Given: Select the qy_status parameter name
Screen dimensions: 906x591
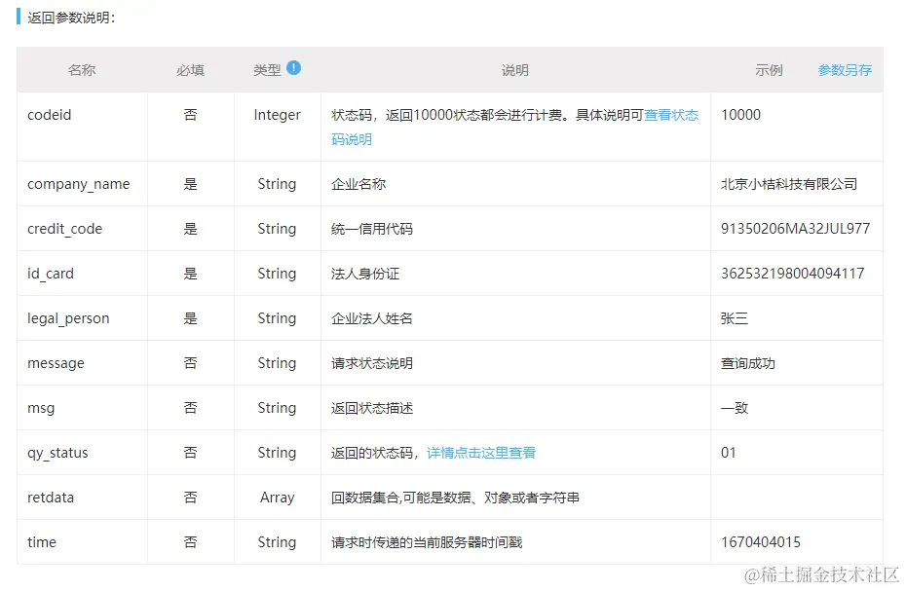Looking at the screenshot, I should (57, 453).
